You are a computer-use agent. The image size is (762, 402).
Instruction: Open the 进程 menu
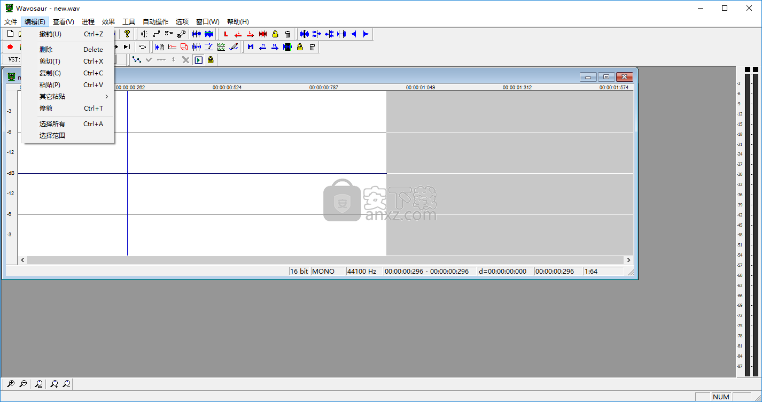click(x=88, y=21)
